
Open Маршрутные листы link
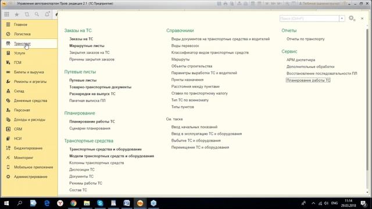87,46
